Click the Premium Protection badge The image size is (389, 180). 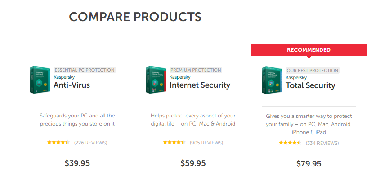coord(196,70)
